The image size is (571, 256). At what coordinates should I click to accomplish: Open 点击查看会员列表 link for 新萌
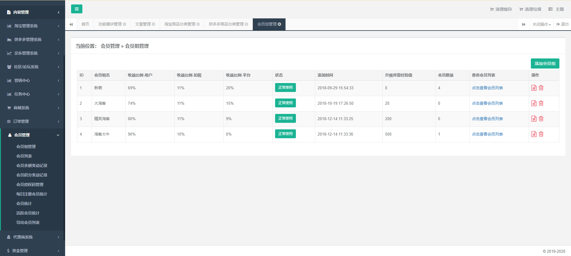pyautogui.click(x=487, y=88)
